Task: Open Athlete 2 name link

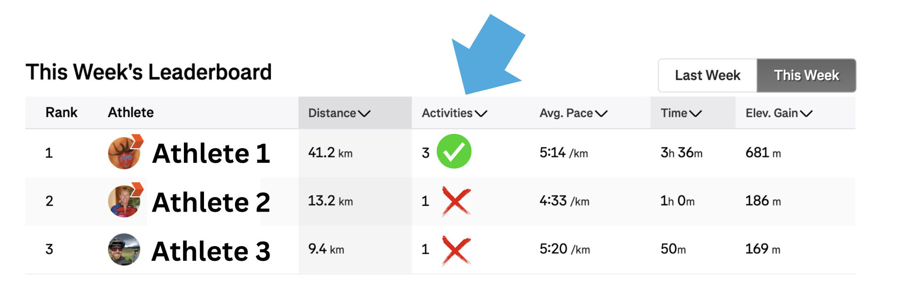Action: point(211,202)
